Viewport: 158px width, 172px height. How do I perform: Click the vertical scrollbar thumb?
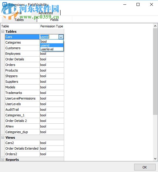(155, 72)
